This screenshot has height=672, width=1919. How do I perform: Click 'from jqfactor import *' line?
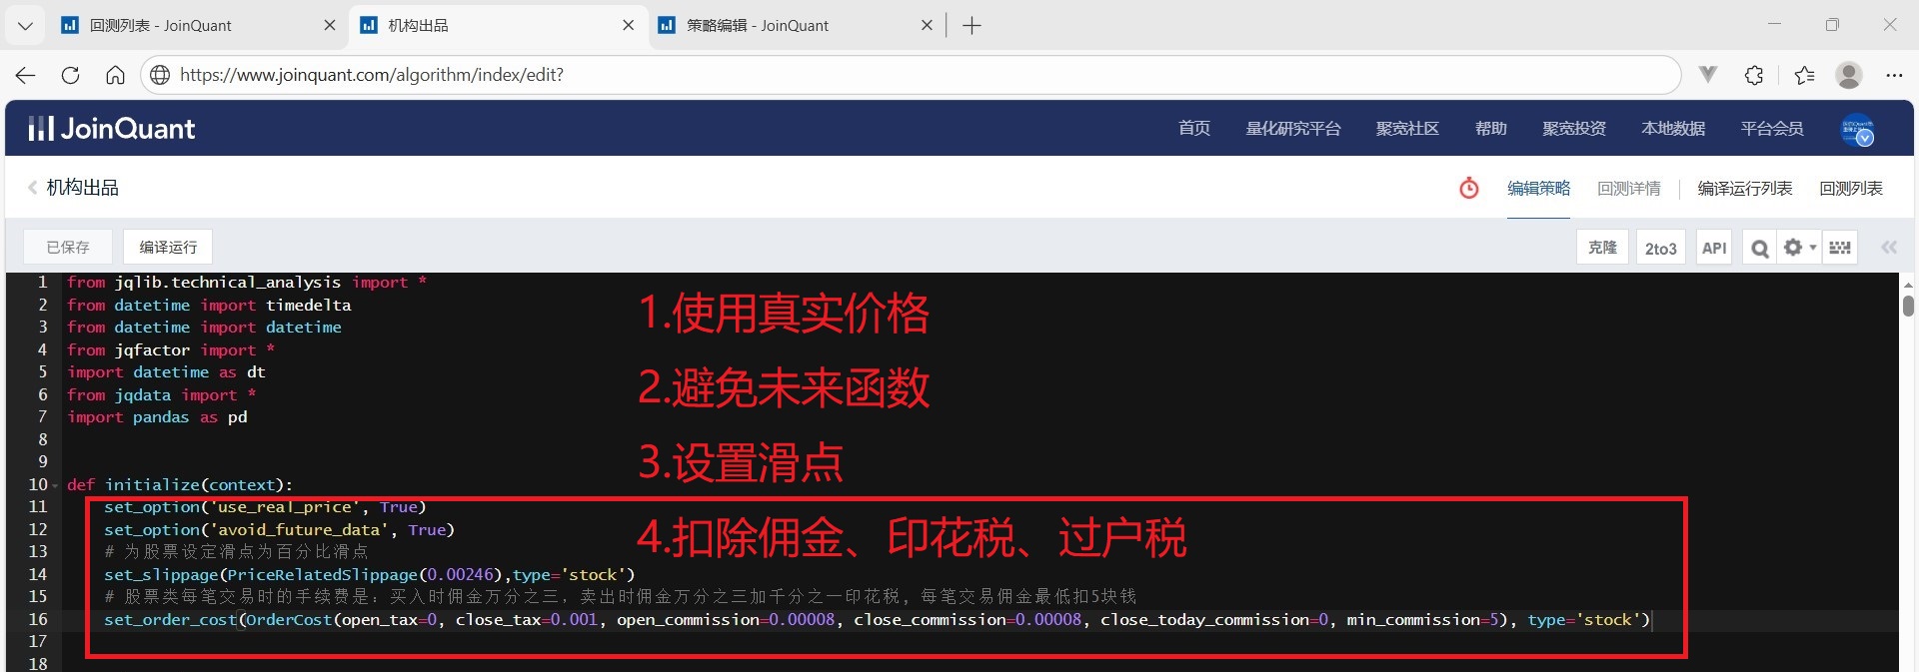(171, 350)
